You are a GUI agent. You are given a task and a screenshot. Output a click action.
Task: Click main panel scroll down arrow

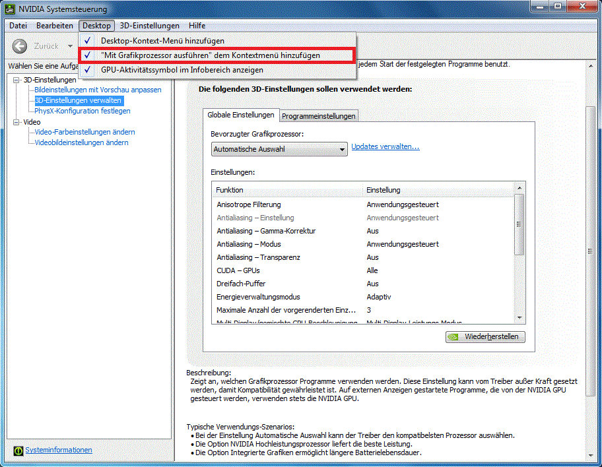(591, 456)
